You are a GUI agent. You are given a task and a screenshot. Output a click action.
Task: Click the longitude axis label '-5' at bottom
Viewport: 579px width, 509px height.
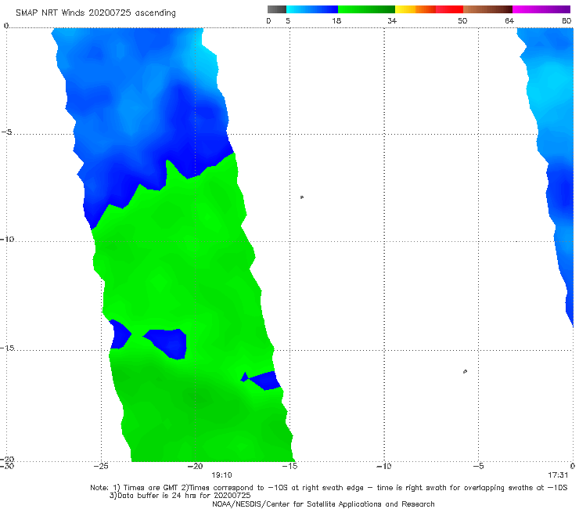point(478,466)
